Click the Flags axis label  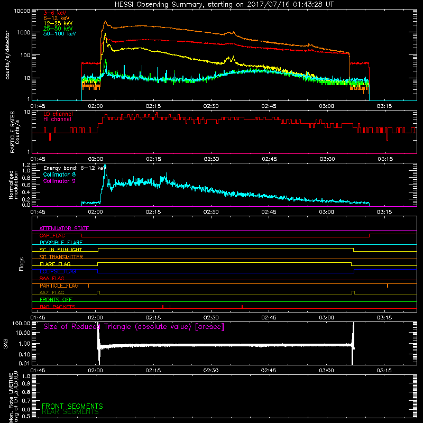21,264
